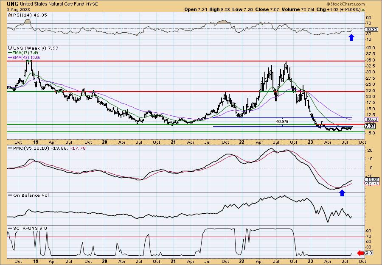The width and height of the screenshot is (382, 265).
Task: Click the green EMA(17) legend line swatch
Action: [10, 53]
